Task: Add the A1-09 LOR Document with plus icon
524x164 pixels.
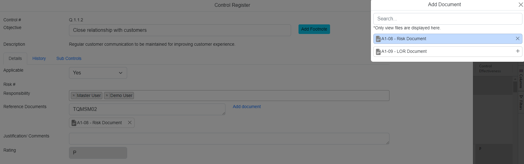Action: pos(518,51)
